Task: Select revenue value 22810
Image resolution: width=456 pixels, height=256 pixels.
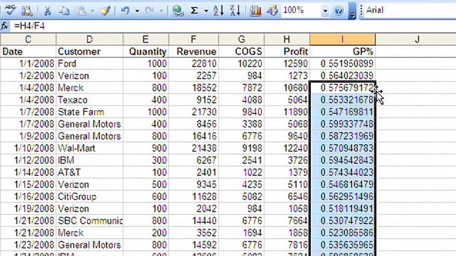Action: [193, 64]
